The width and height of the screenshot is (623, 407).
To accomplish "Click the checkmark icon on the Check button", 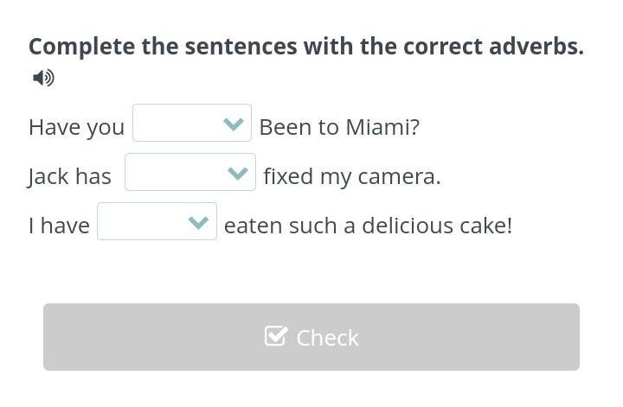I will click(275, 336).
